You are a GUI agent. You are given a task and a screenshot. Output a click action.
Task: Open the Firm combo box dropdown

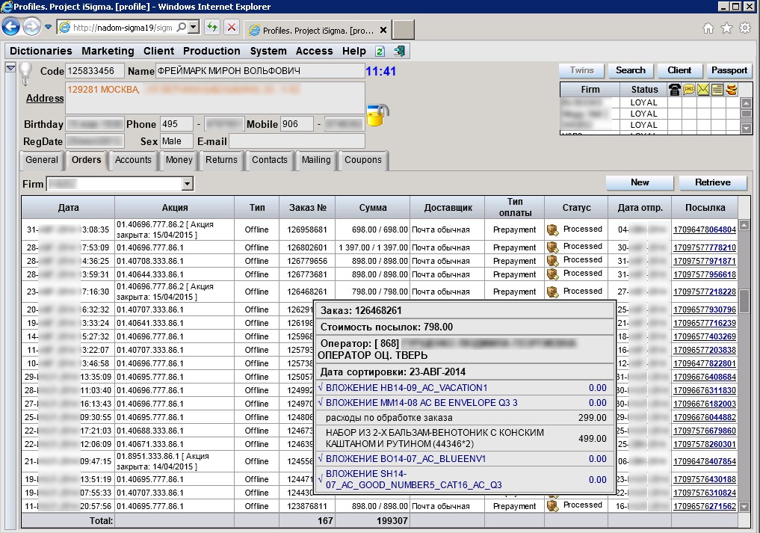[x=187, y=184]
